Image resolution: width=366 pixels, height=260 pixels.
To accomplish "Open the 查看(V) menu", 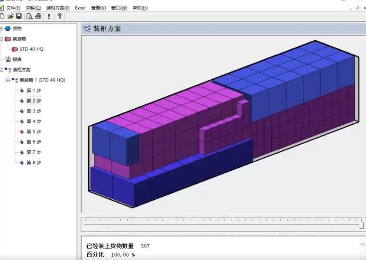I will tap(98, 8).
